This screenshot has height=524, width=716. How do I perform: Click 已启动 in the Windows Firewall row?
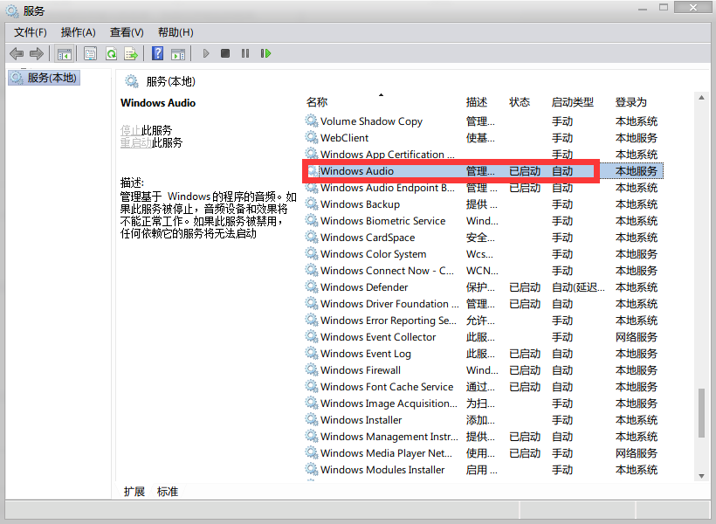pyautogui.click(x=525, y=370)
